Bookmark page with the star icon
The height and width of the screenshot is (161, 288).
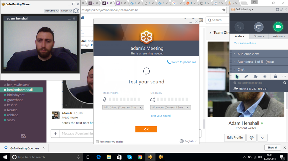coord(224,10)
